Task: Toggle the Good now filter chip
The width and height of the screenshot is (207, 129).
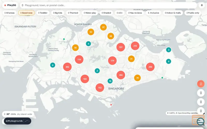Action: (26, 13)
